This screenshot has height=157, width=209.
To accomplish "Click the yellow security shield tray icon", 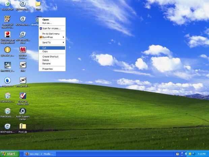I will tap(190, 154).
